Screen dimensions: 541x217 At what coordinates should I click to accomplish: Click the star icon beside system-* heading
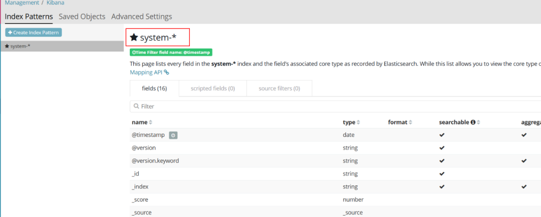tap(134, 37)
